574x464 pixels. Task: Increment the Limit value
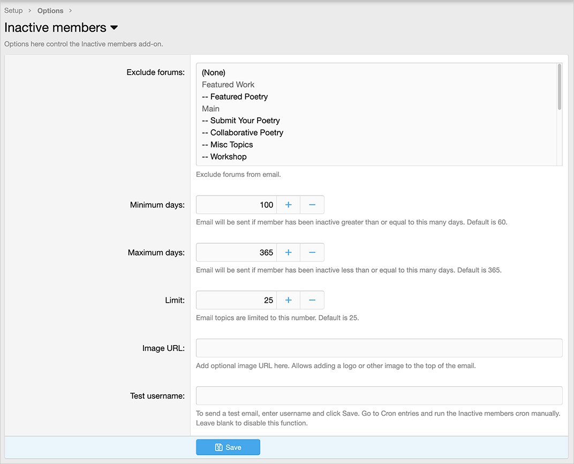click(288, 300)
